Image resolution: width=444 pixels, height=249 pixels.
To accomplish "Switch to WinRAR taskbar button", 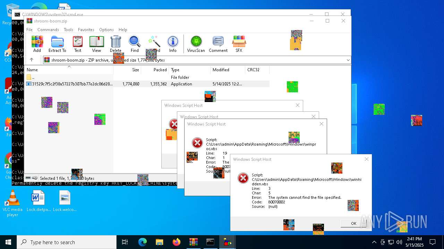I will [193, 242].
